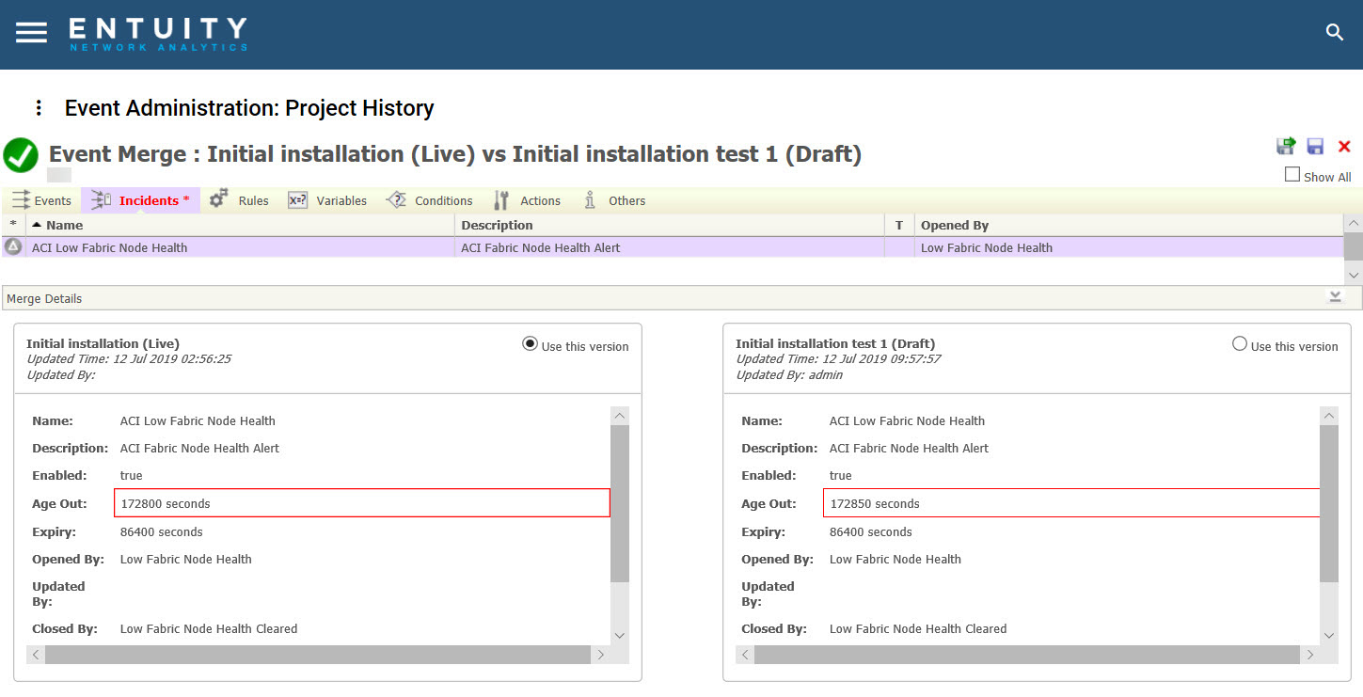This screenshot has width=1363, height=697.
Task: Click the Live panel vertical scrollbar thumb
Action: point(619,503)
